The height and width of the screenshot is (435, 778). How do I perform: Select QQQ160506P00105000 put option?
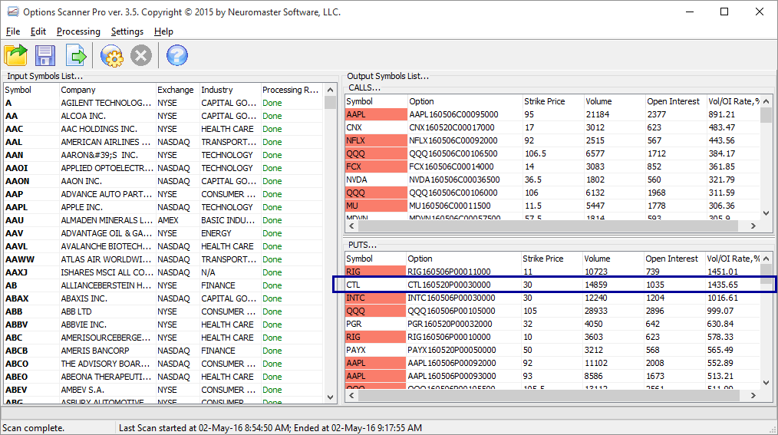tap(451, 311)
